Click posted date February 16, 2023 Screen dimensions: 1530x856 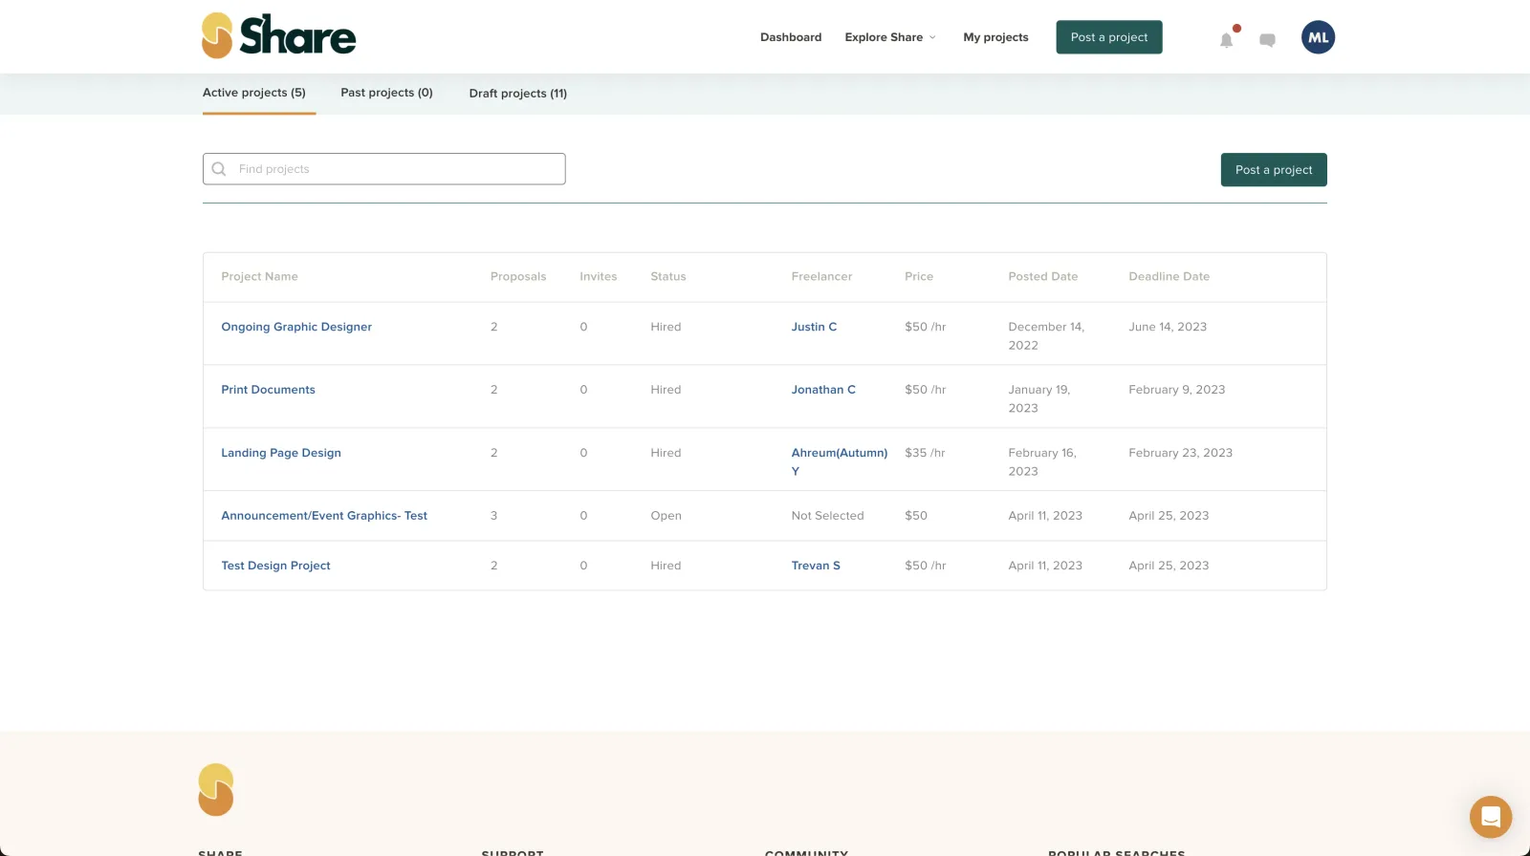(x=1042, y=461)
